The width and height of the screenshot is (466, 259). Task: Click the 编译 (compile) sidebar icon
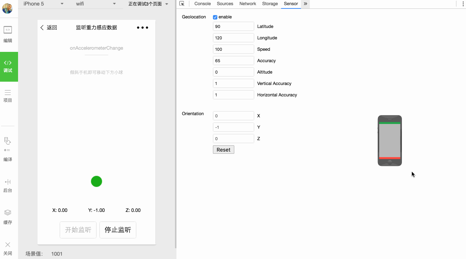(8, 149)
